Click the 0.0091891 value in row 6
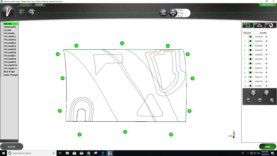Screen dimensions: 277x156 pyautogui.click(x=259, y=50)
